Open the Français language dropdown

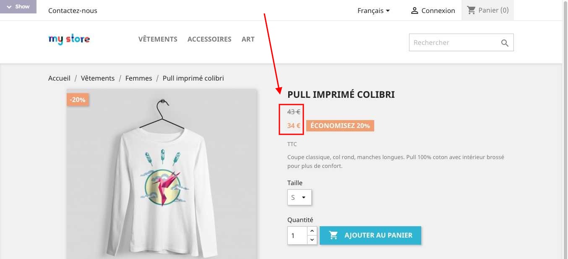[373, 10]
